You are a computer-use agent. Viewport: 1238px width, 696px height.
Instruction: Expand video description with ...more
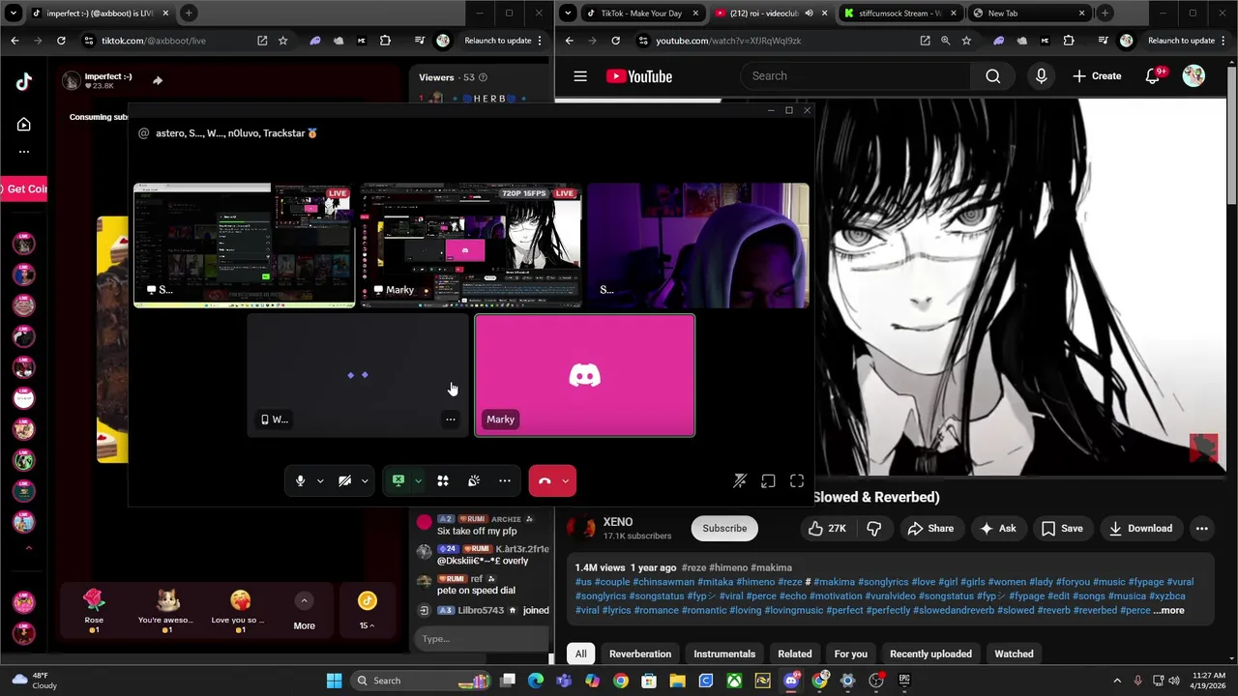click(1168, 611)
